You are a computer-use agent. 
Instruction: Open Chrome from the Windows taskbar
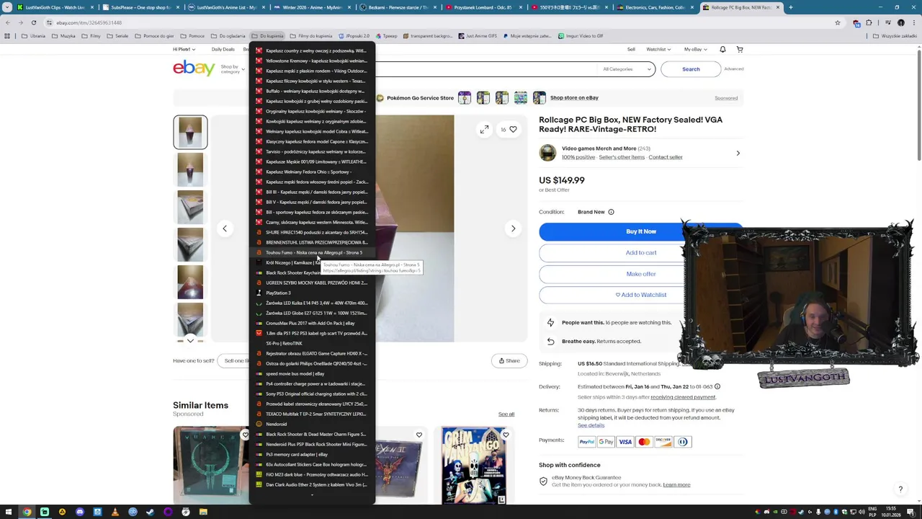tap(27, 512)
